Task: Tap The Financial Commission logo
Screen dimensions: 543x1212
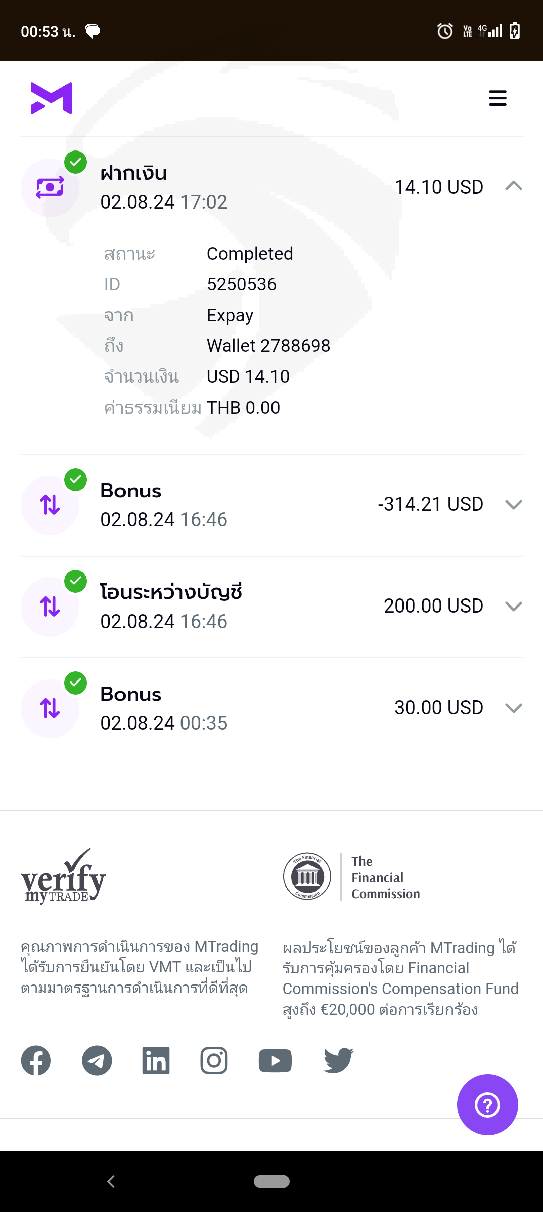Action: (352, 877)
